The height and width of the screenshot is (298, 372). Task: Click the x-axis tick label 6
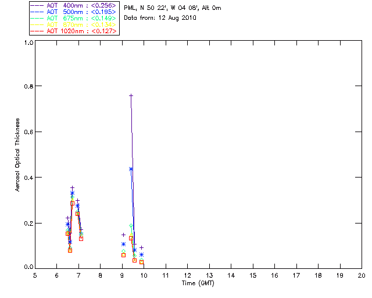point(57,275)
